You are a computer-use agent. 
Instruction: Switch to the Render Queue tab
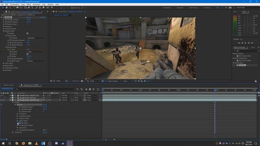click(x=9, y=85)
